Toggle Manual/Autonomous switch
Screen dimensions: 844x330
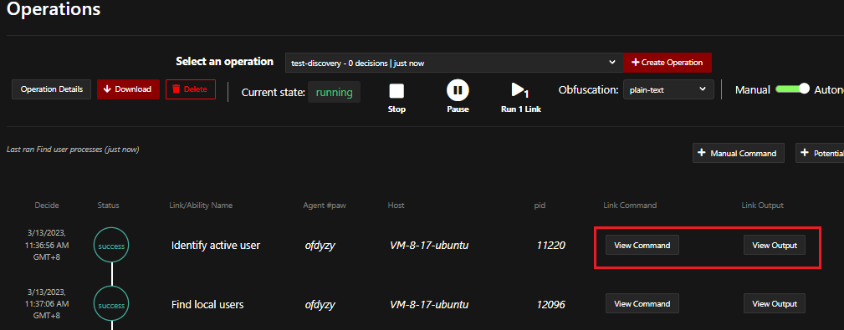(x=792, y=89)
